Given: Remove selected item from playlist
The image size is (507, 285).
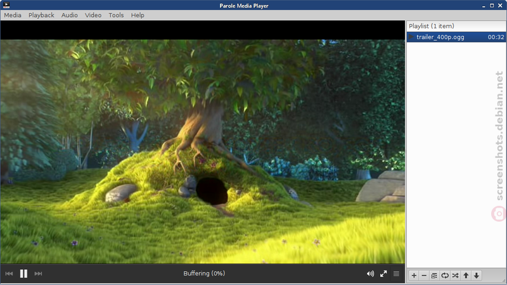Looking at the screenshot, I should (x=424, y=275).
